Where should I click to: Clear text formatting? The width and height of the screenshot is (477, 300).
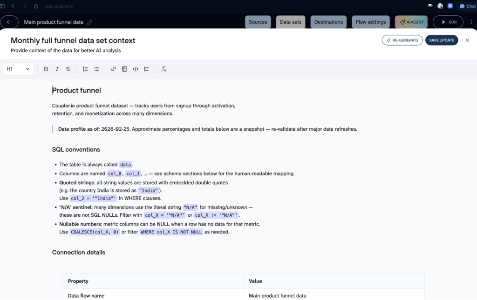(164, 69)
